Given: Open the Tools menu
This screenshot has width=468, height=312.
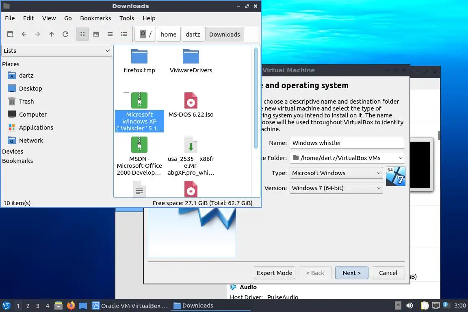Looking at the screenshot, I should [x=127, y=18].
